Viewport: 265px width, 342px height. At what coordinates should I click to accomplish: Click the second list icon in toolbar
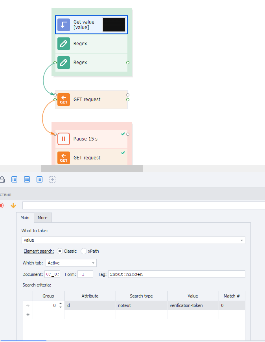click(27, 179)
